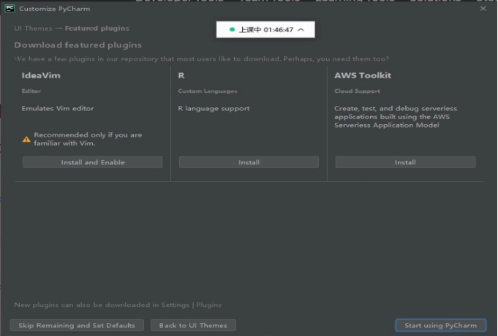Viewport: 498px width, 336px height.
Task: Close the Customize PyCharm dialog
Action: point(483,9)
